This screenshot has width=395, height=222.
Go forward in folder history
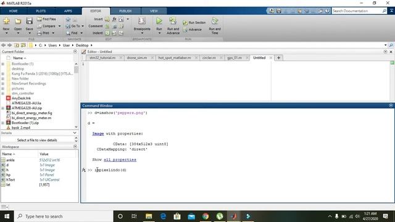coord(10,45)
